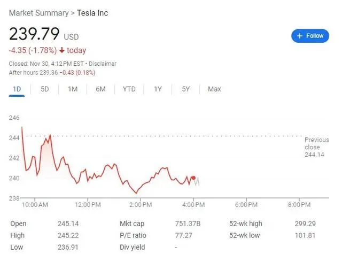The height and width of the screenshot is (254, 342).
Task: Switch to the 5Y range
Action: tap(185, 89)
